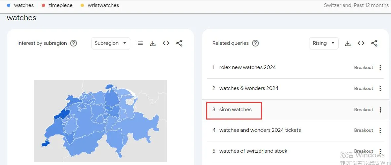Click the dark blue Geneva region on map

click(x=46, y=143)
